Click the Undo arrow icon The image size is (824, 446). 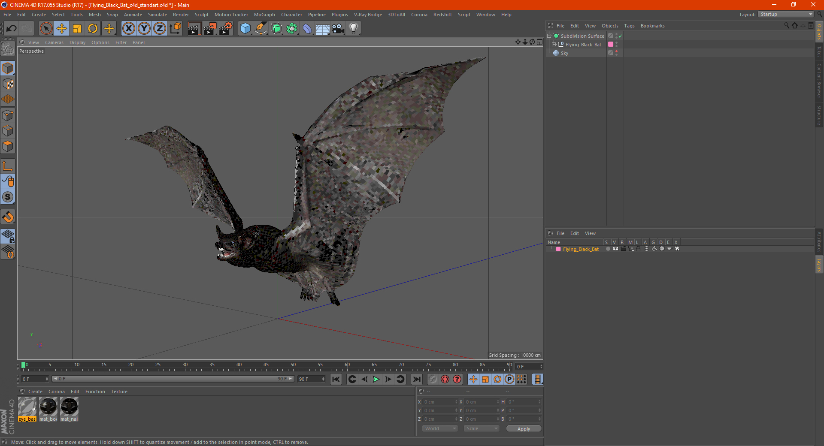click(12, 29)
